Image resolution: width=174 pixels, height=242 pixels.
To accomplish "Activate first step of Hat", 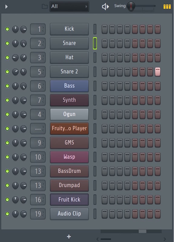I will click(104, 57).
